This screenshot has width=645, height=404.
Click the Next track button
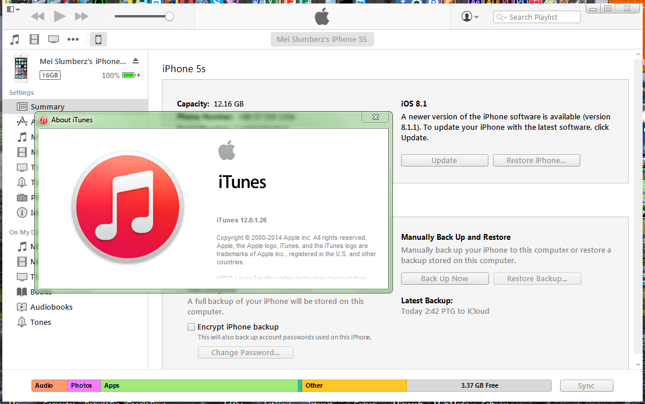coord(81,16)
